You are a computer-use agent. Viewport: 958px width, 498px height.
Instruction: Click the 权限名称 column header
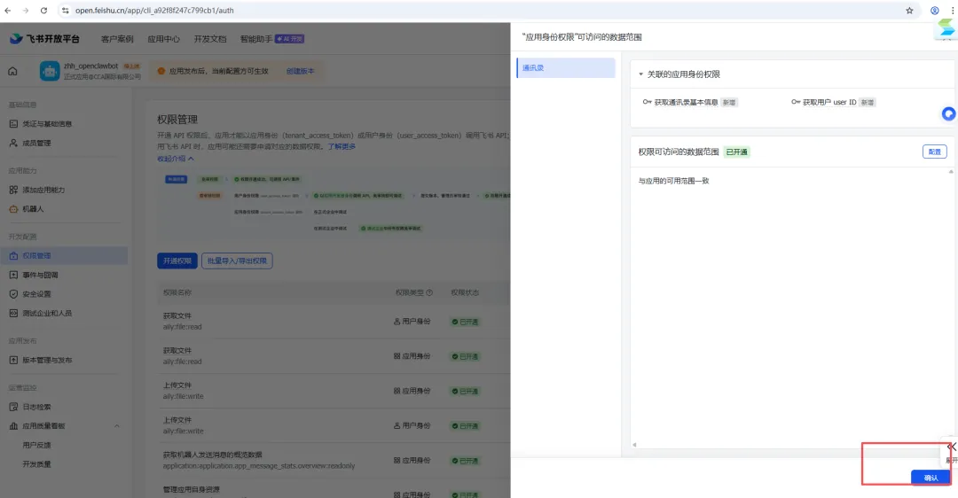(x=177, y=293)
